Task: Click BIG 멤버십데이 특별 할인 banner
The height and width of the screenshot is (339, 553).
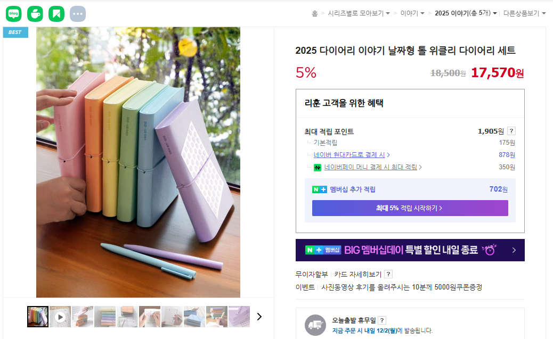Action: point(410,250)
